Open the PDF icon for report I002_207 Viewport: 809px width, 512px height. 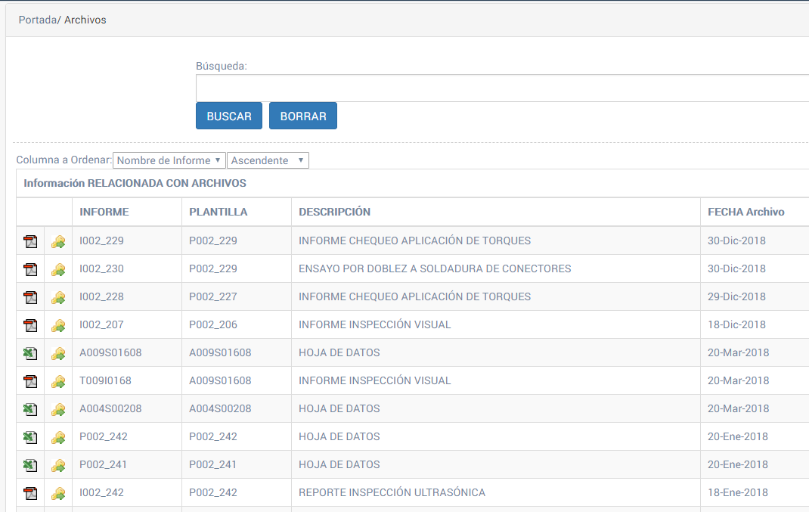coord(30,325)
